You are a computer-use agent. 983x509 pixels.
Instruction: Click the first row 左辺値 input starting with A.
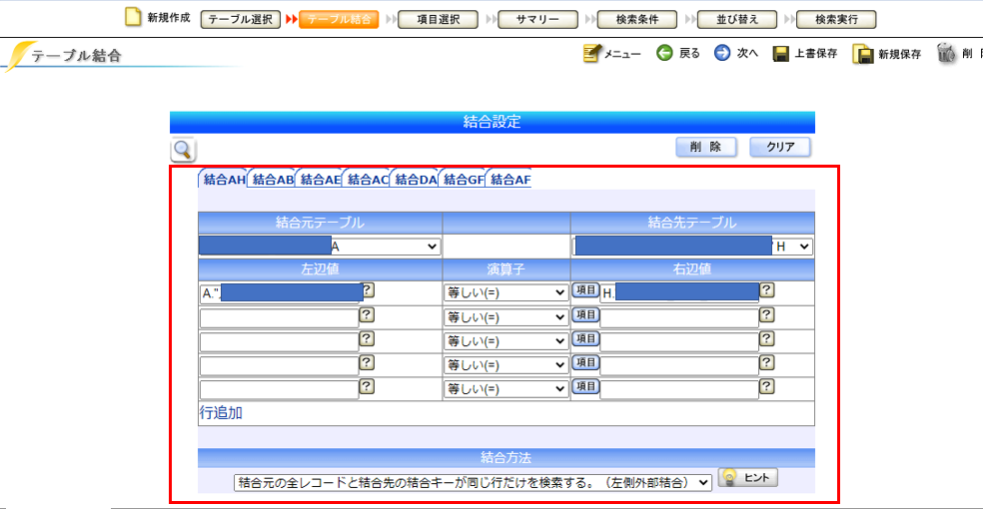[279, 293]
